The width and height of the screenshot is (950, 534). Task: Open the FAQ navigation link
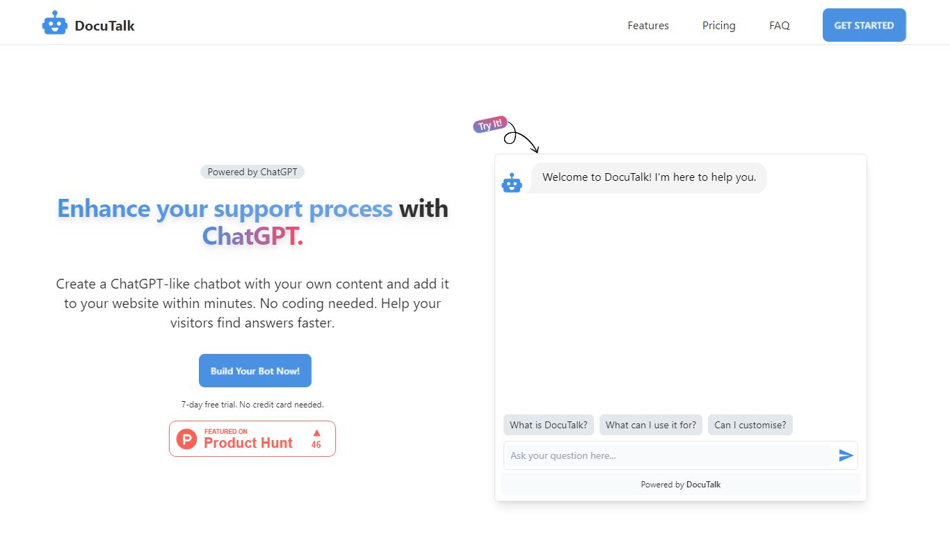779,26
